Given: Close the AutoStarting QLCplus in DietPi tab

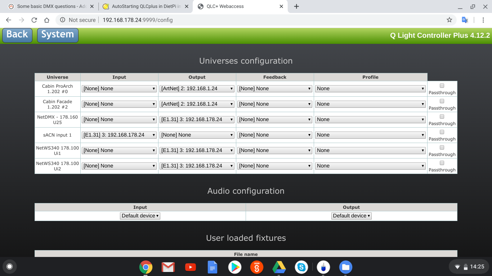Looking at the screenshot, I should click(187, 6).
